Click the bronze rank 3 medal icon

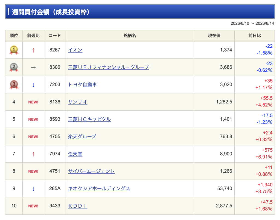pos(14,85)
